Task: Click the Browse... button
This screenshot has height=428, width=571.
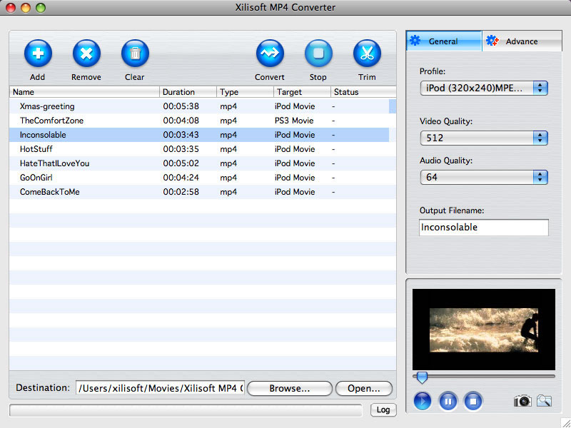Action: click(290, 388)
